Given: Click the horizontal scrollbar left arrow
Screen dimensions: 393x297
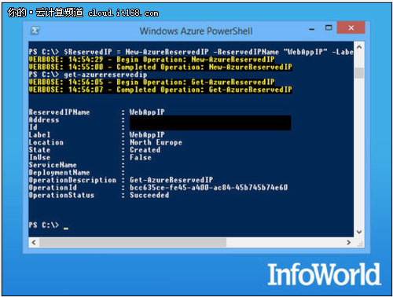Looking at the screenshot, I should [x=34, y=242].
